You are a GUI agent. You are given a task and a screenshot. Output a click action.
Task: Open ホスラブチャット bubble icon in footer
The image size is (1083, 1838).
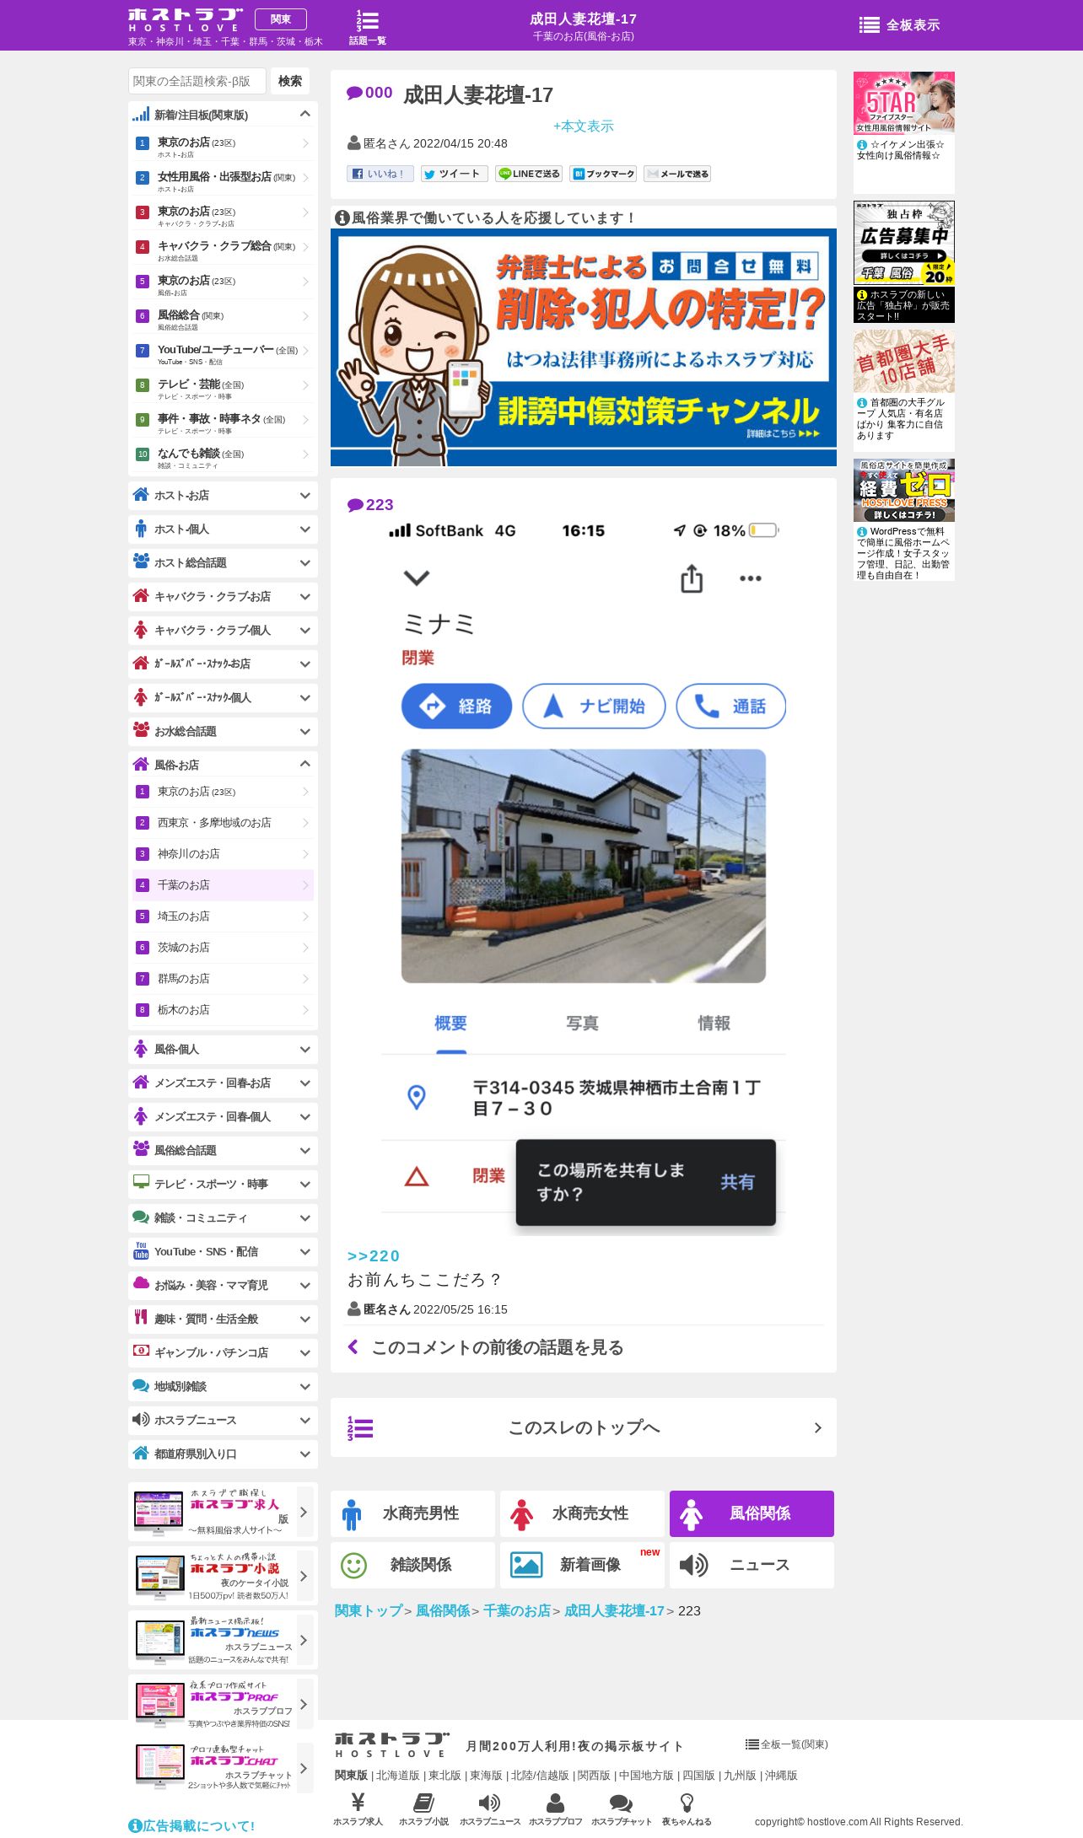click(622, 1808)
